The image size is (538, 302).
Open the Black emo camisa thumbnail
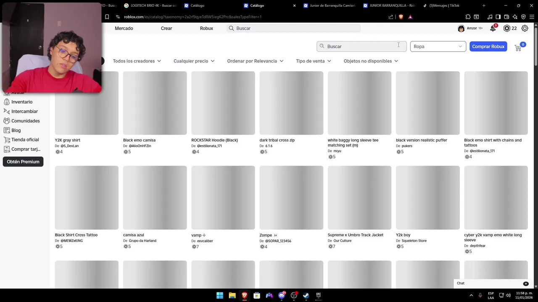(155, 103)
